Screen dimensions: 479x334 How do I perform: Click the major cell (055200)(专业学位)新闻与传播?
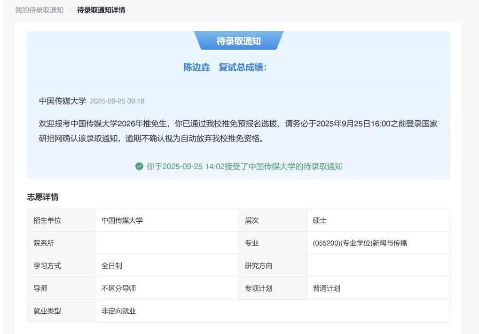pos(360,243)
